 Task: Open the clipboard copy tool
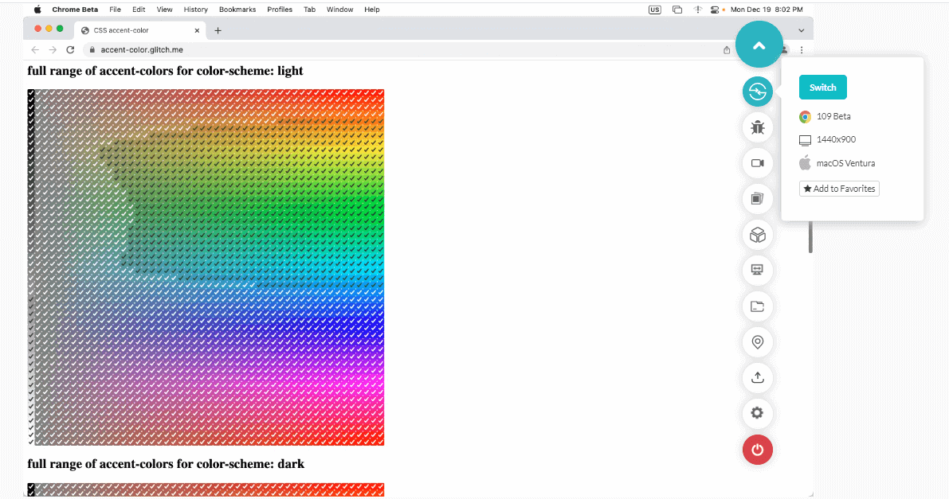[x=757, y=199]
